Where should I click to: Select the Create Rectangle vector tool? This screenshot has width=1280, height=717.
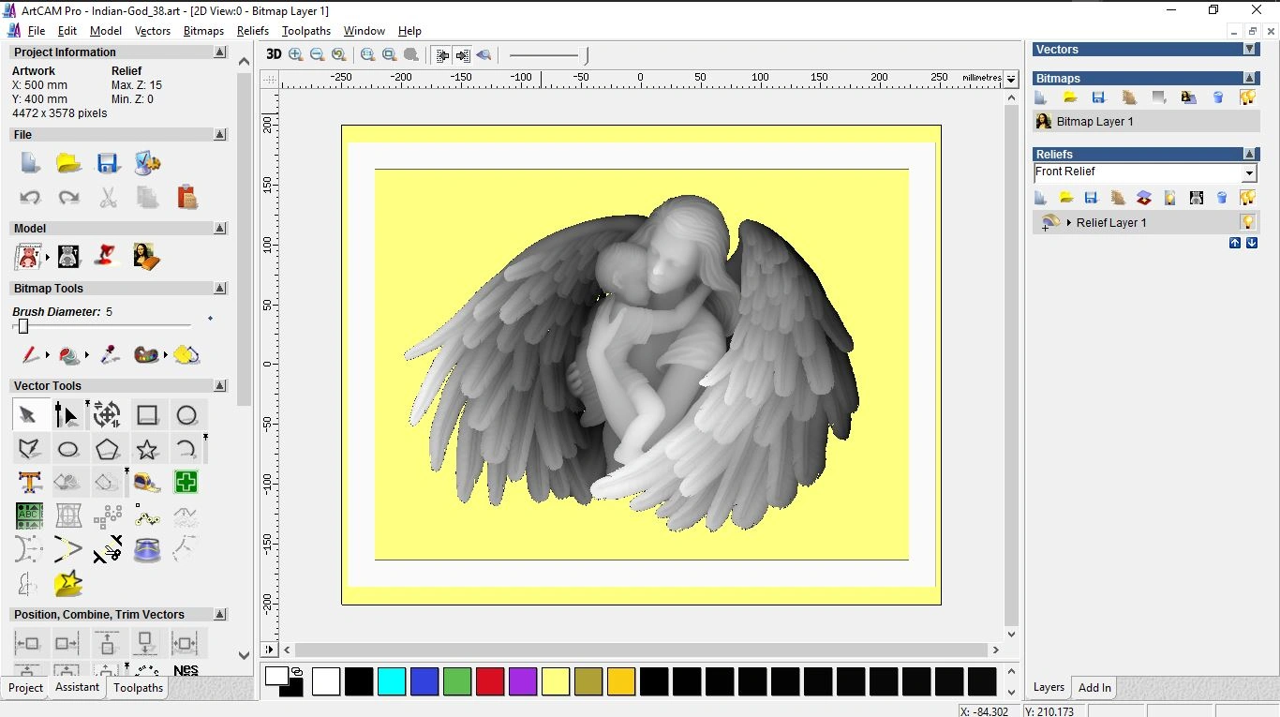click(x=147, y=415)
